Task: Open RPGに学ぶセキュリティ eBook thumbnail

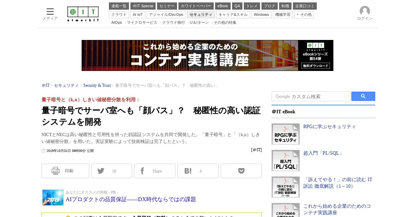Action: coord(286,134)
